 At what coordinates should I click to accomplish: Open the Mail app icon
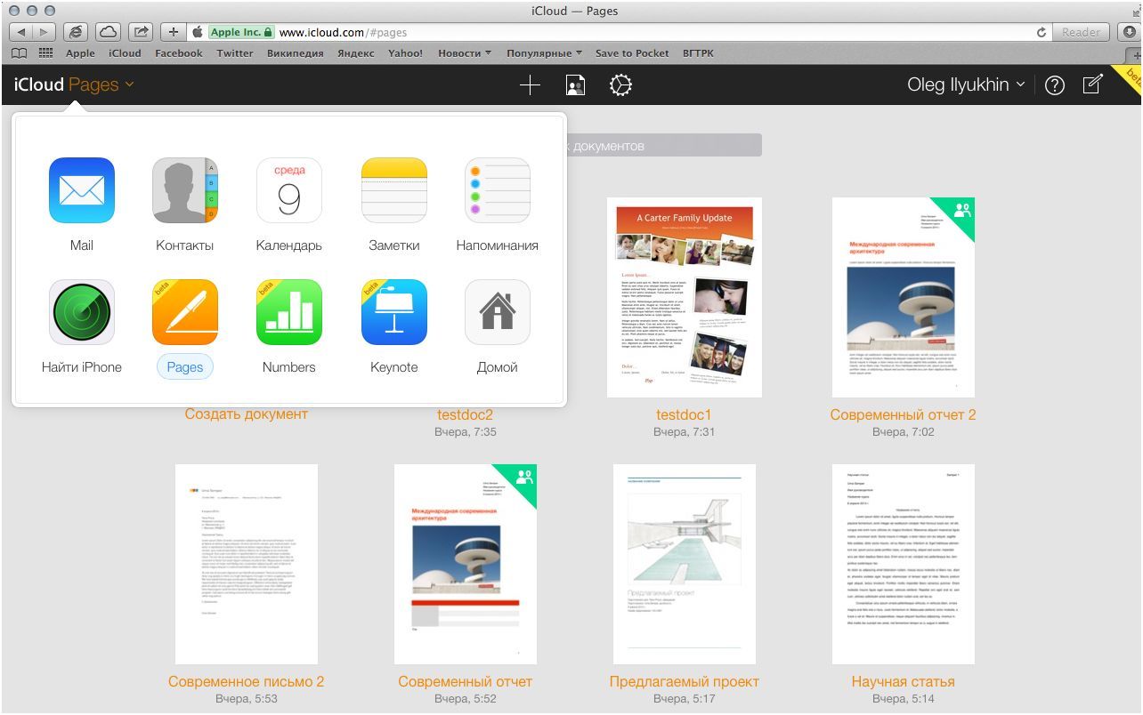(81, 189)
